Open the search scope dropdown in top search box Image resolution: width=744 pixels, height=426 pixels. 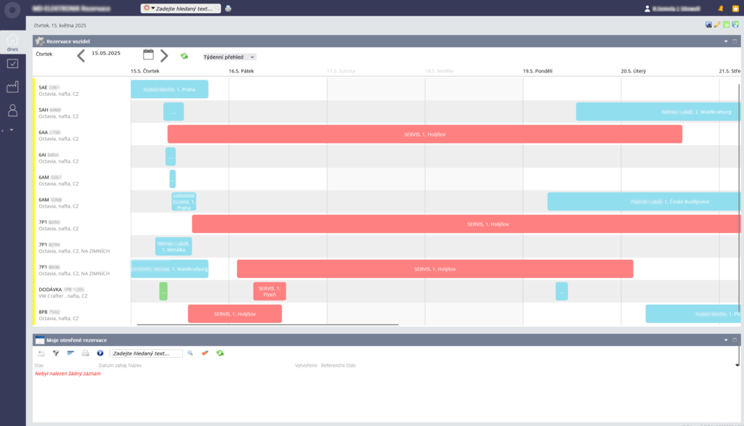click(149, 8)
